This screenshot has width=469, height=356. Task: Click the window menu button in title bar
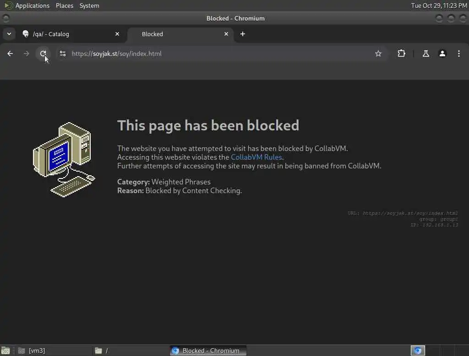[5, 19]
